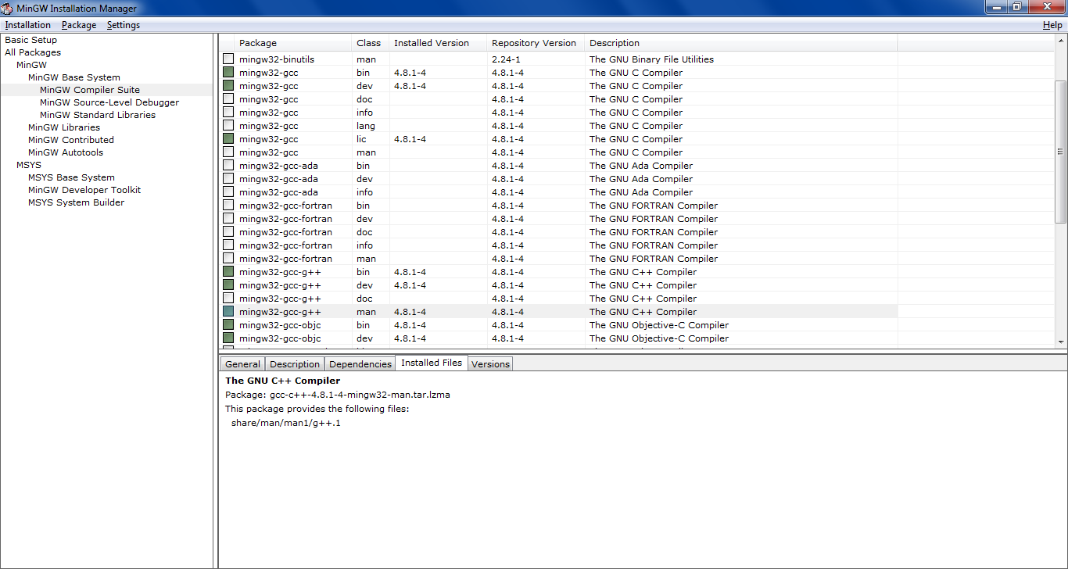
Task: Mark the mingw32-gcc-fortran dev package checkbox
Action: 228,219
